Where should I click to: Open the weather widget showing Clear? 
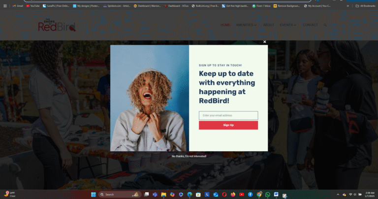click(x=10, y=195)
